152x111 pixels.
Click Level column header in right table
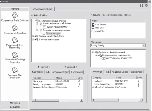[x=139, y=78]
